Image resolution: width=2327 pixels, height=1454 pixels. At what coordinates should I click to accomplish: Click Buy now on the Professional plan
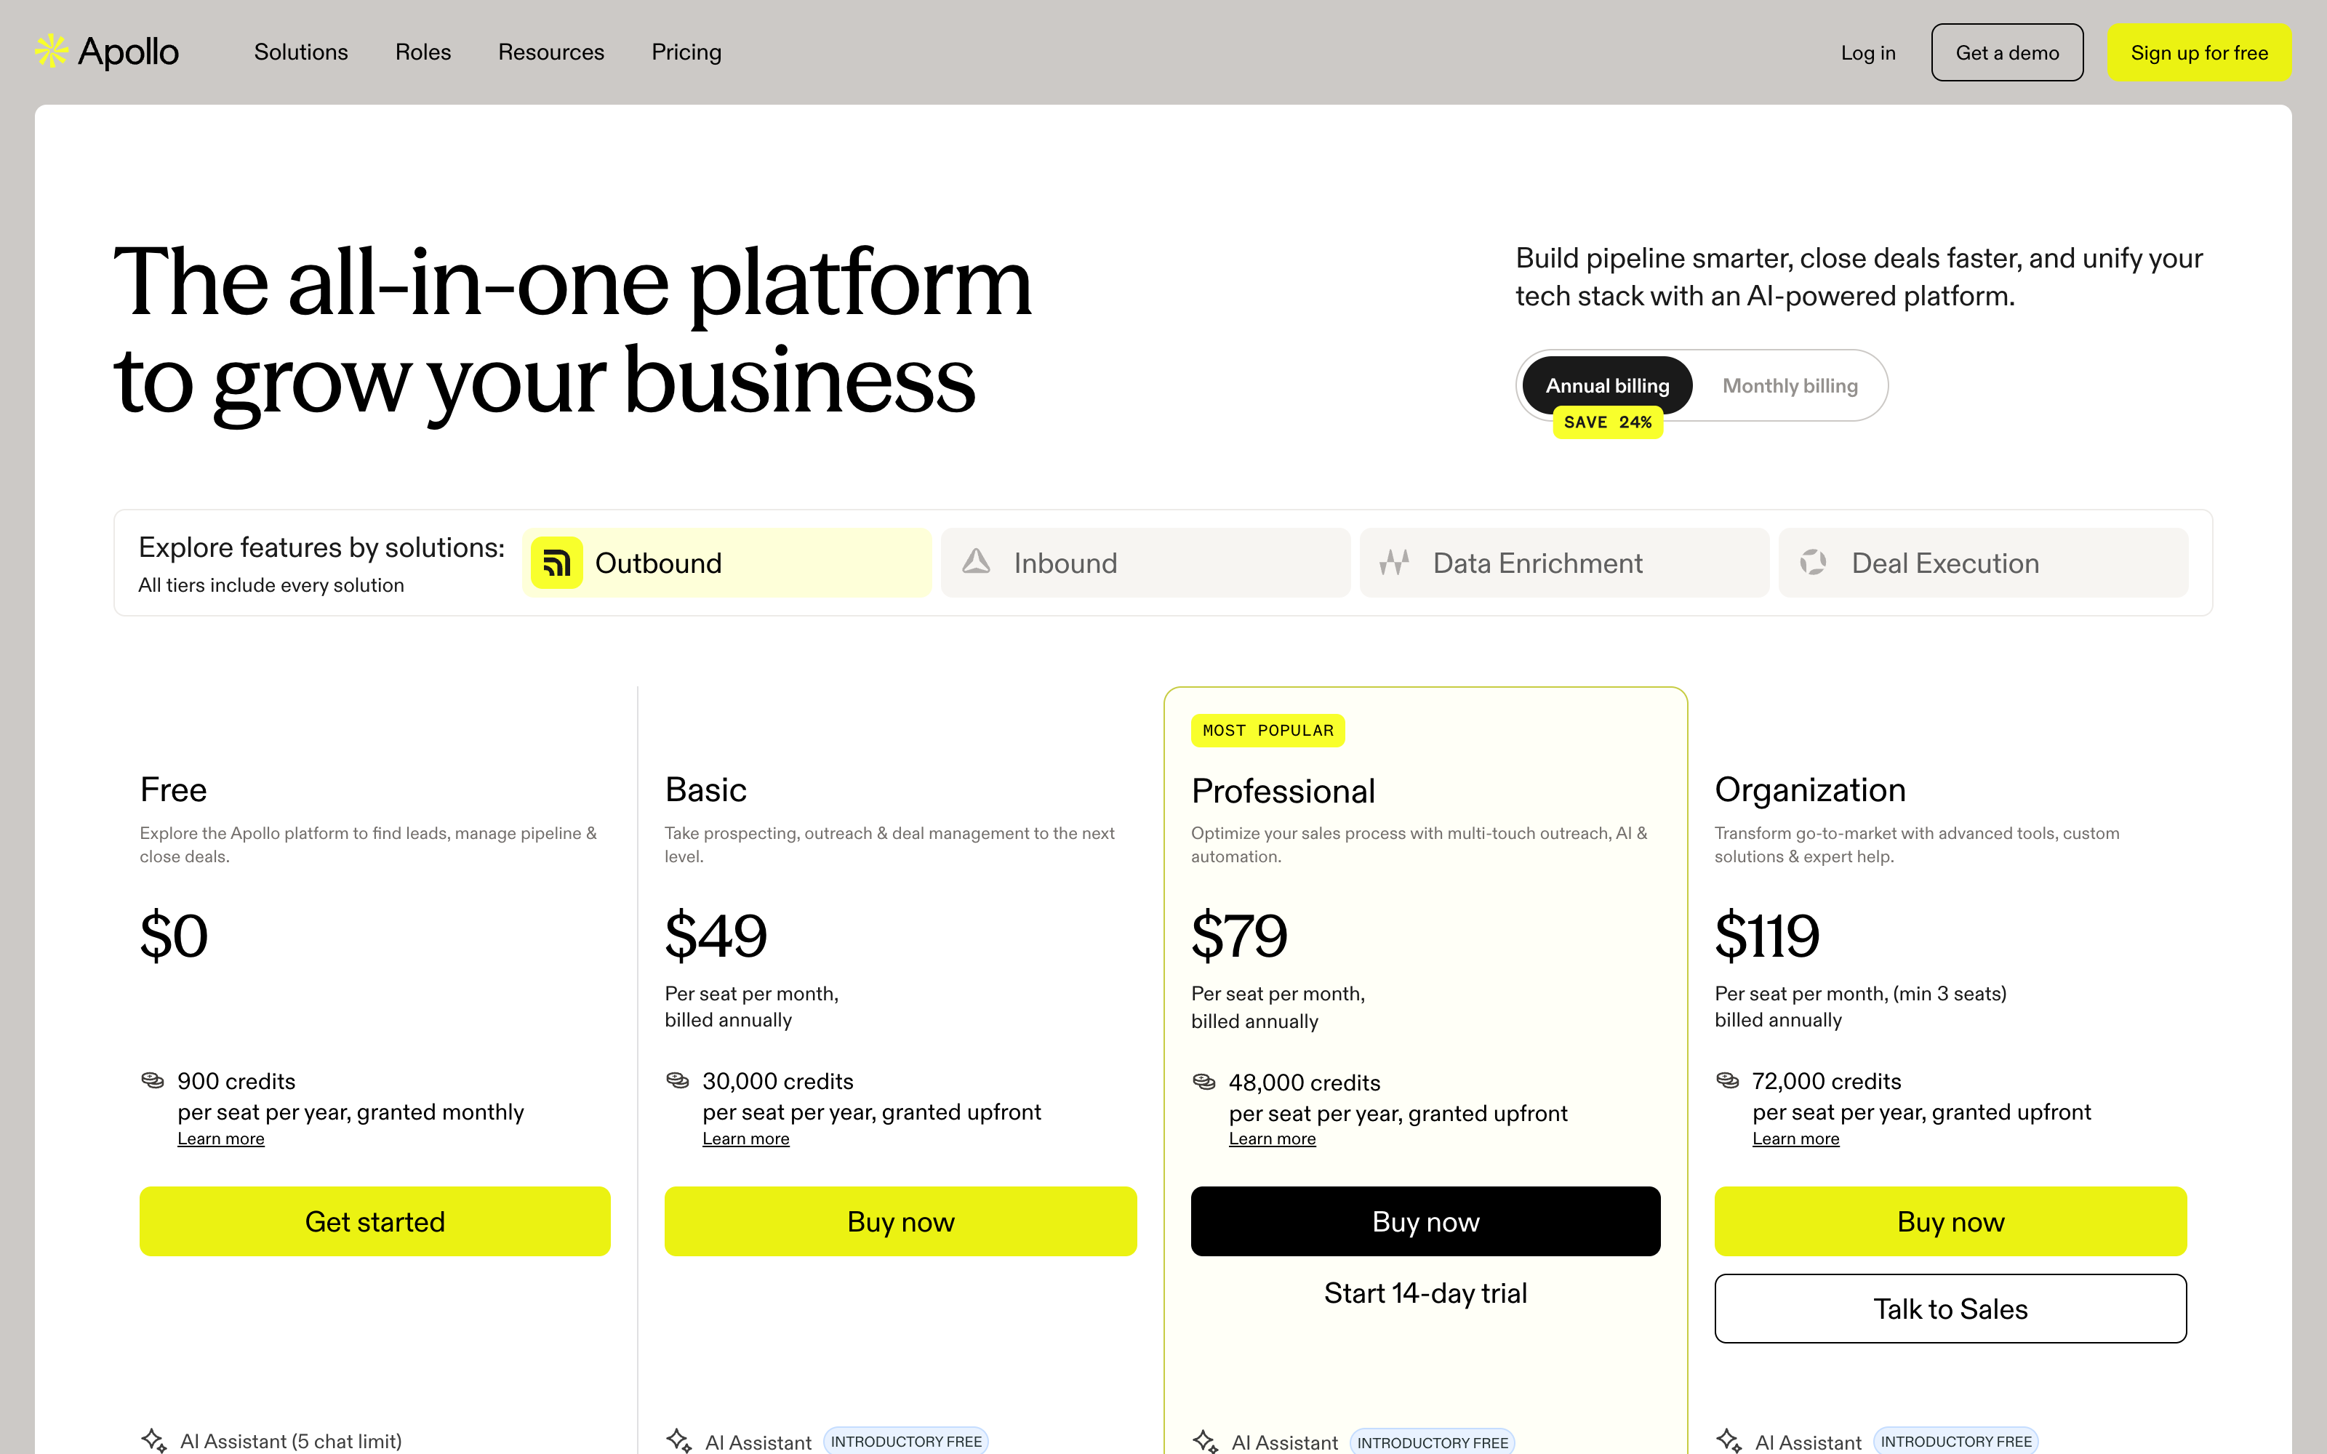click(1425, 1221)
